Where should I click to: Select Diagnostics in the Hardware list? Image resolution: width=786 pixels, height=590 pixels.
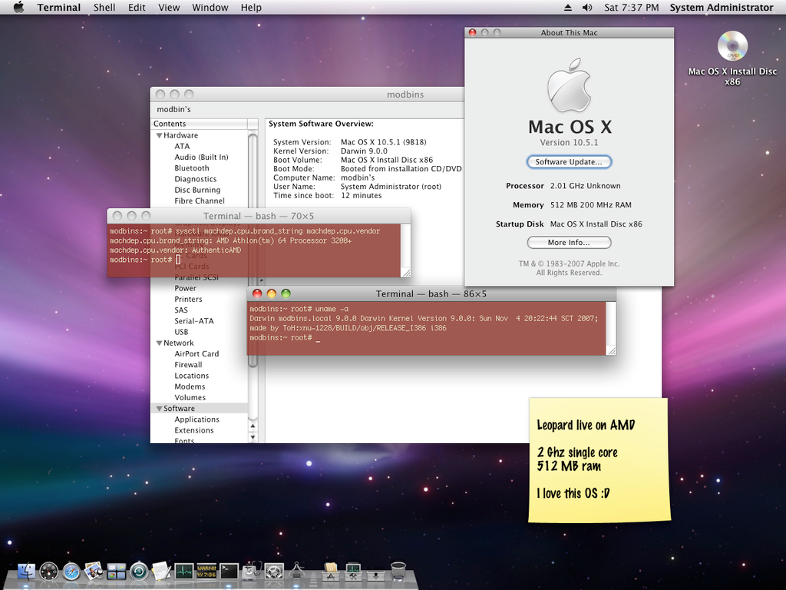tap(196, 179)
